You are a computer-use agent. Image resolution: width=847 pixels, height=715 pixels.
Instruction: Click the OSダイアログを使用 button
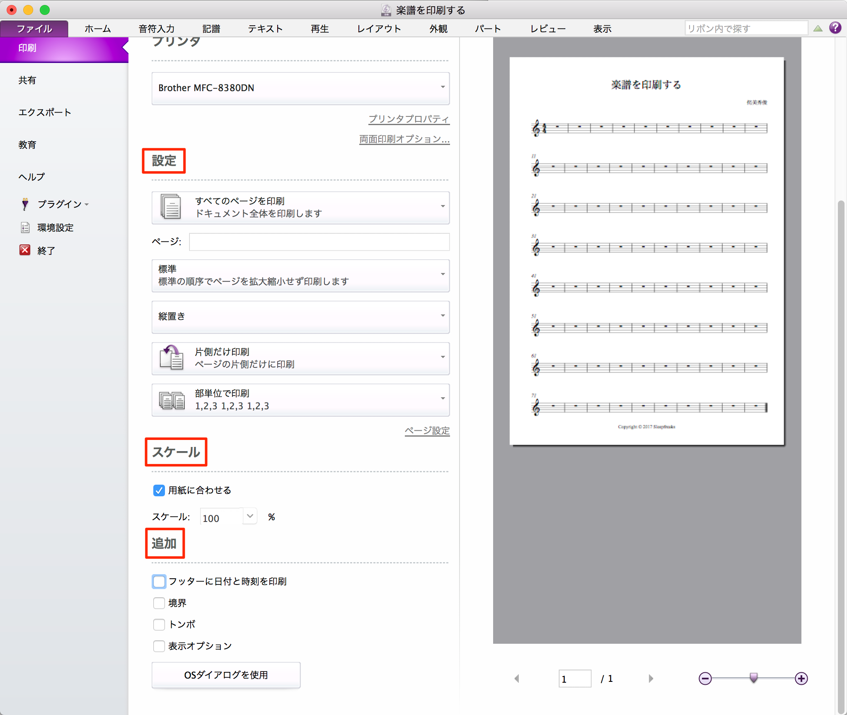pyautogui.click(x=226, y=675)
